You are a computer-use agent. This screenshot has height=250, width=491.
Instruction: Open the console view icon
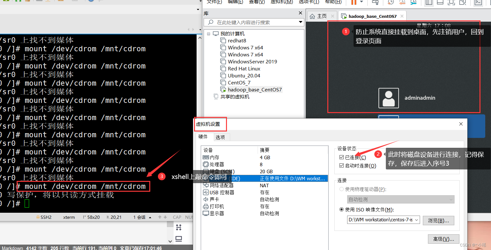click(x=478, y=2)
